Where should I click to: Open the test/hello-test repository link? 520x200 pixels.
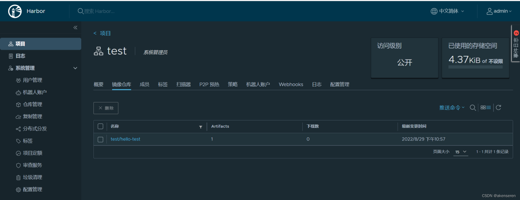pos(126,139)
